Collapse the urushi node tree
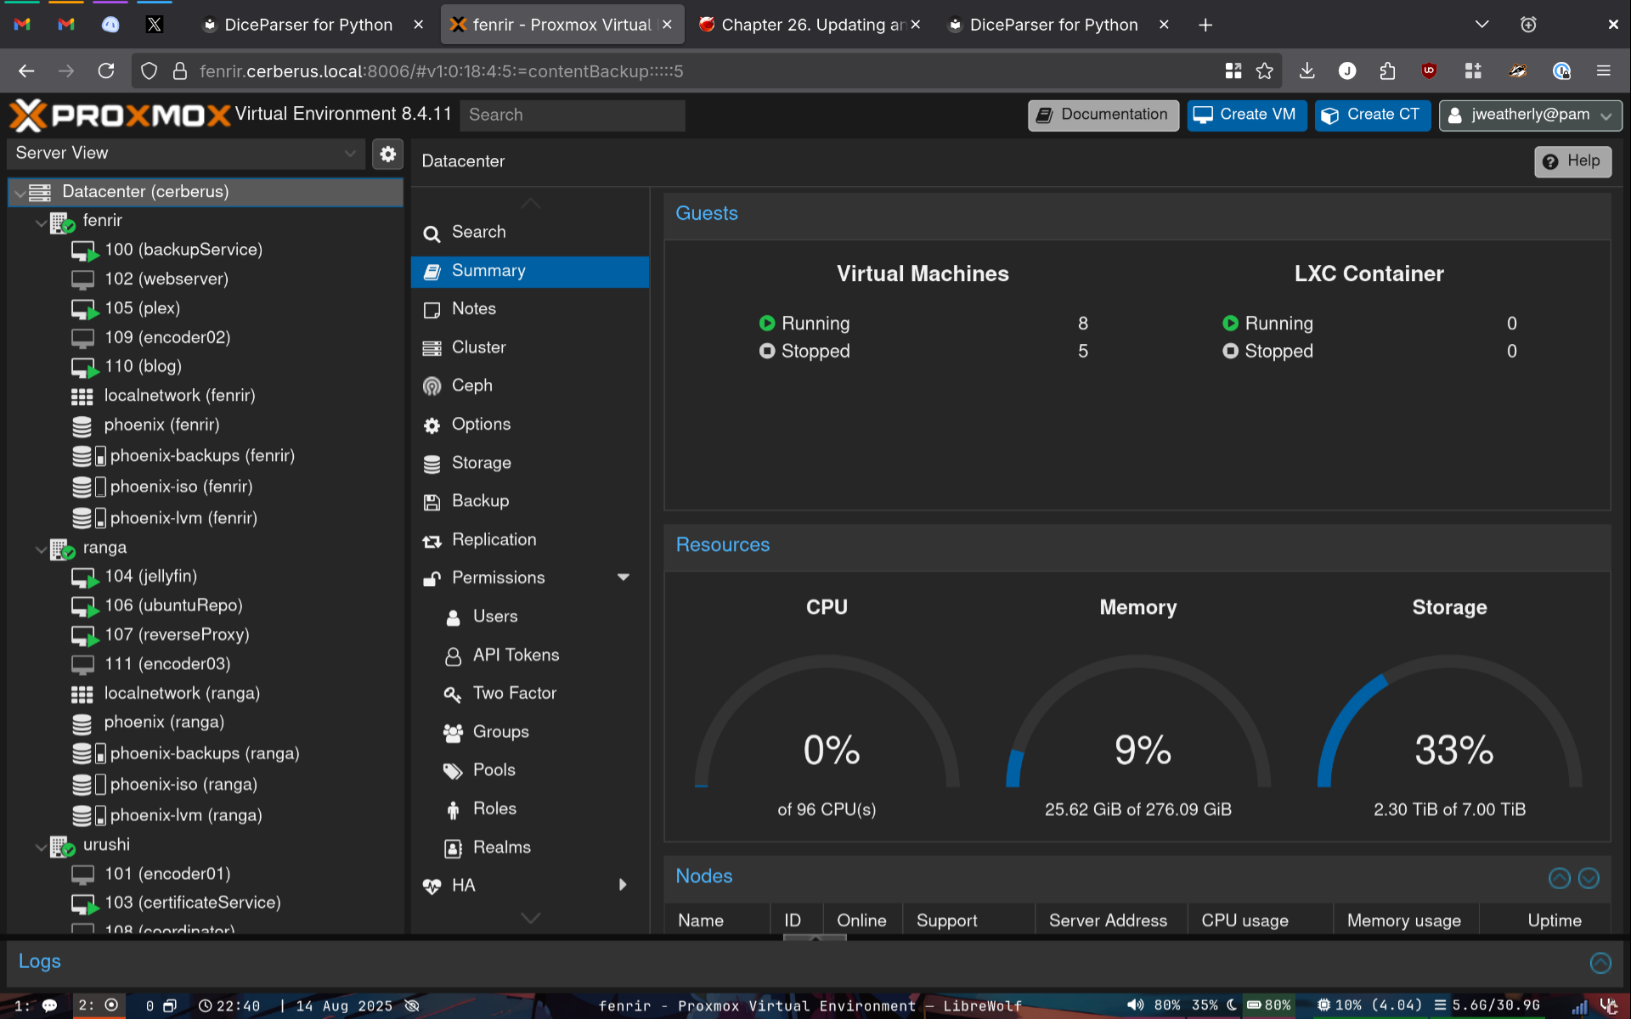The image size is (1631, 1019). coord(40,847)
